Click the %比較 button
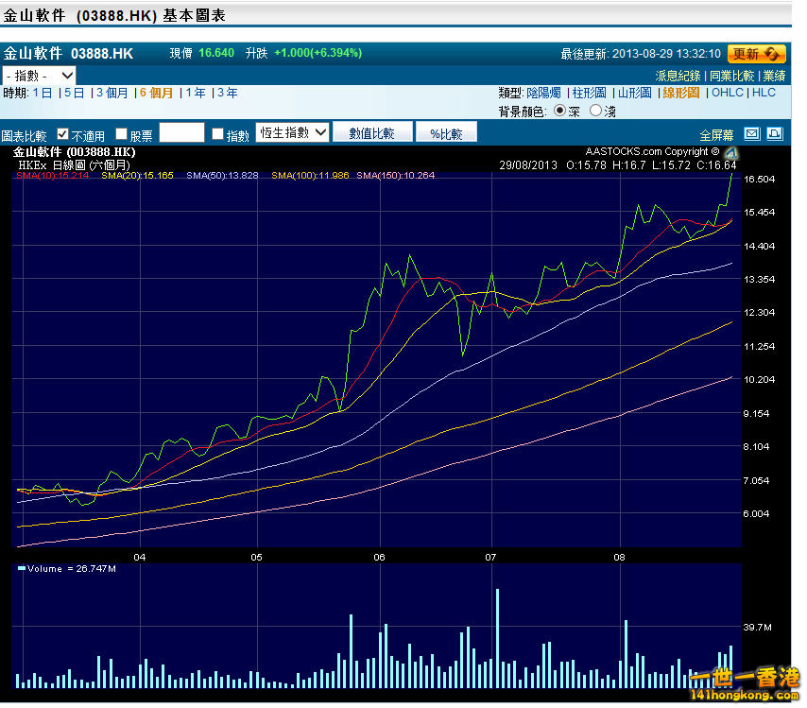Screen dimensions: 807x708 pos(446,133)
